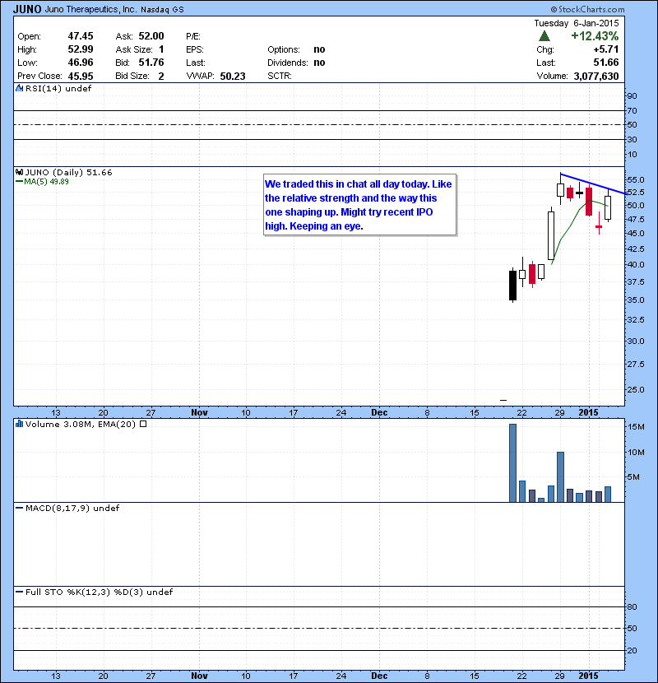Image resolution: width=658 pixels, height=683 pixels.
Task: Click the JUNO (Daily) 51.66 chart title
Action: [x=68, y=173]
